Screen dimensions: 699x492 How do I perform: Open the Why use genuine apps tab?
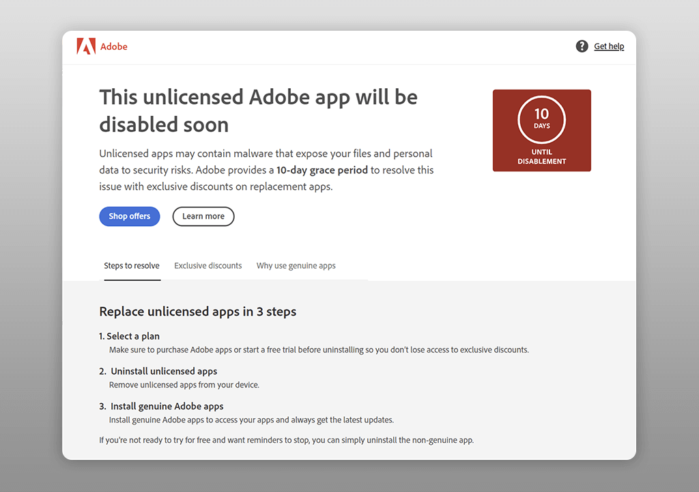(x=296, y=266)
